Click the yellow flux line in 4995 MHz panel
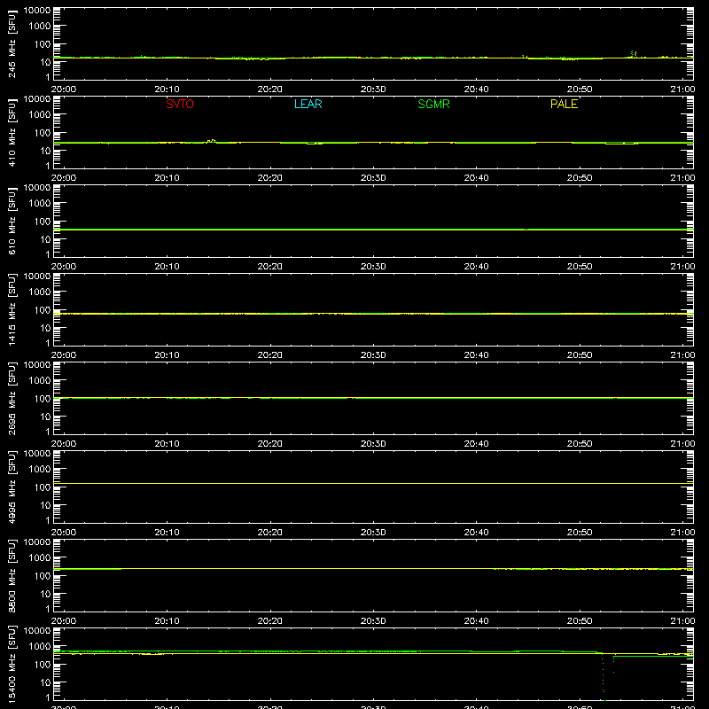This screenshot has height=709, width=709. [x=373, y=483]
